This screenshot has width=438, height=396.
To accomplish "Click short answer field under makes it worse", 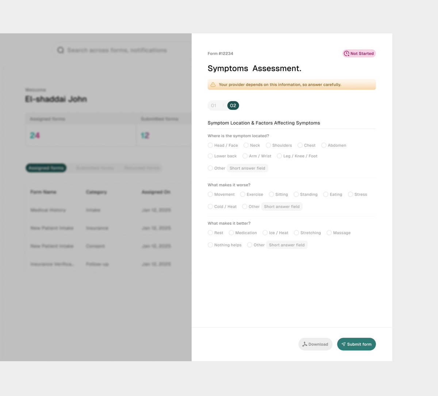I will point(282,207).
